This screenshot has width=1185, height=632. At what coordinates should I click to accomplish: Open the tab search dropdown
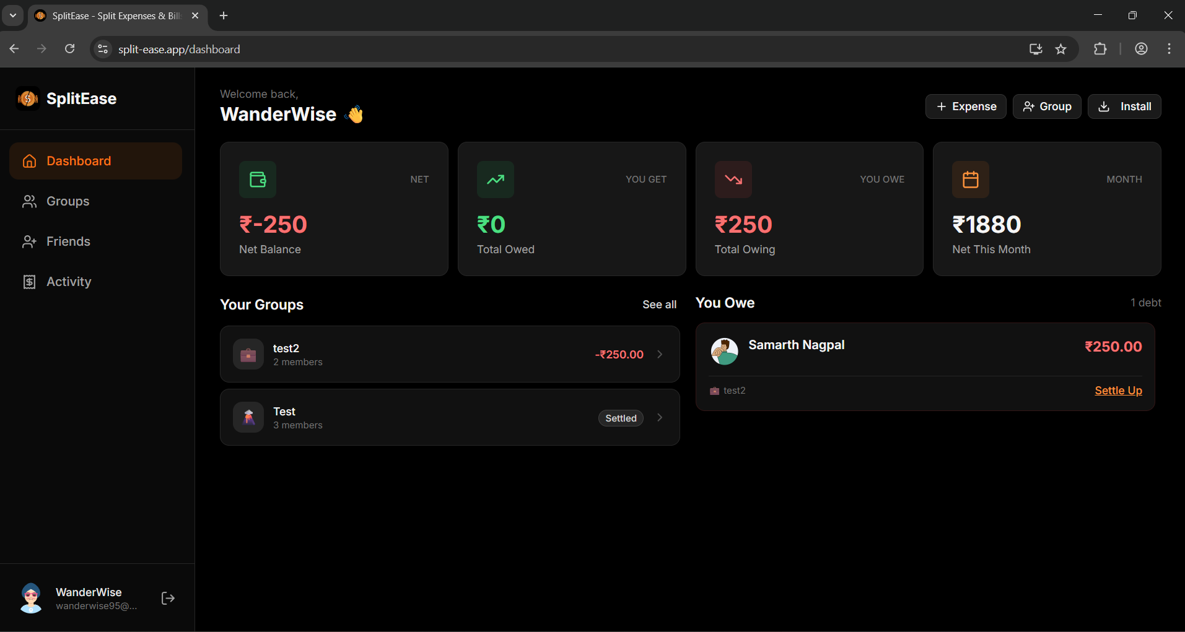(x=12, y=15)
